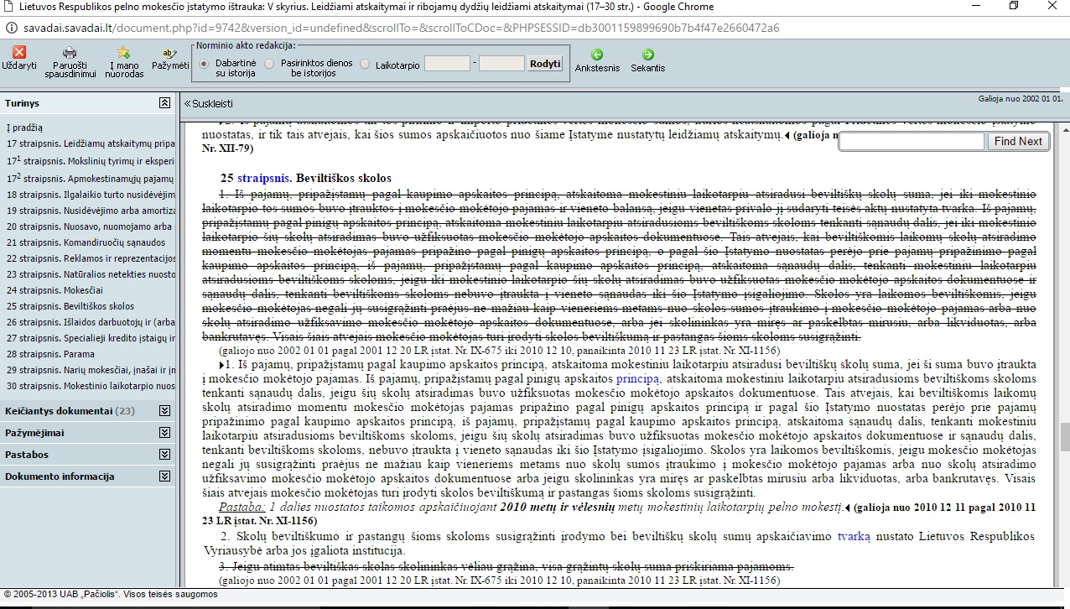Click the Paruošti spausdinimui printer icon
The height and width of the screenshot is (609, 1070).
pos(70,53)
